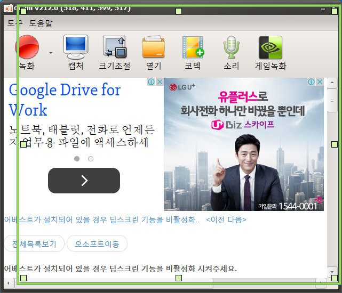The height and width of the screenshot is (293, 342).
Task: Select the second carousel dot in ad
Action: click(x=91, y=159)
